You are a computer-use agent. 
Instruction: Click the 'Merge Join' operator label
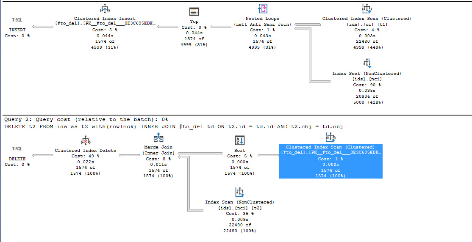[158, 147]
